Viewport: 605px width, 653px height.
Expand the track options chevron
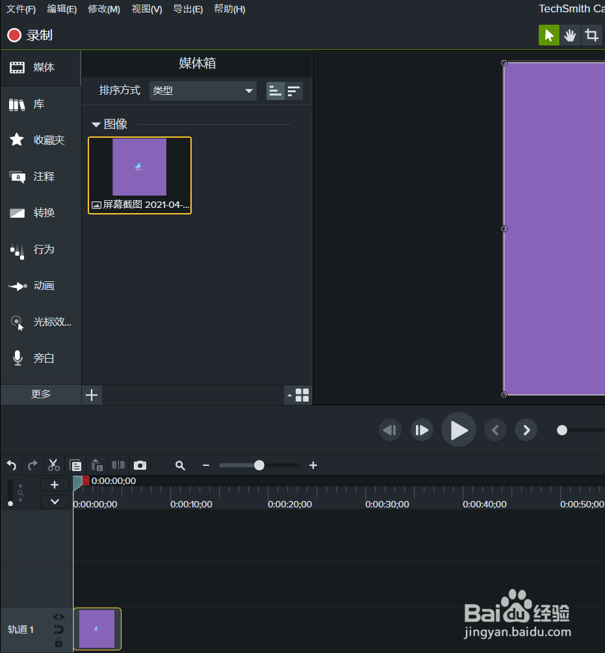click(55, 502)
